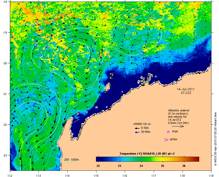The width and height of the screenshot is (219, 177).
Task: Click the latitude axis label -18
Action: coord(5,2)
